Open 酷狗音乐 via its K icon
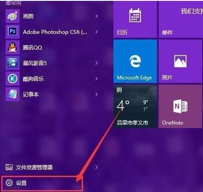The width and height of the screenshot is (203, 192). coord(12,79)
